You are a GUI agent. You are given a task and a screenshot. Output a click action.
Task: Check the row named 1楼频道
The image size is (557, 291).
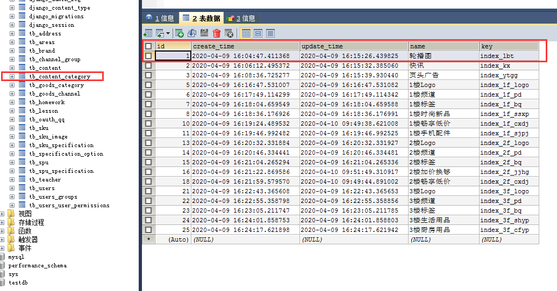[148, 94]
